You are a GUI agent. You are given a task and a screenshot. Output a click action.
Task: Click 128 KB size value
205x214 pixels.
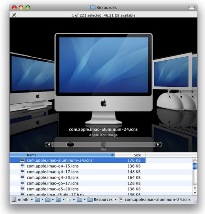134,183
